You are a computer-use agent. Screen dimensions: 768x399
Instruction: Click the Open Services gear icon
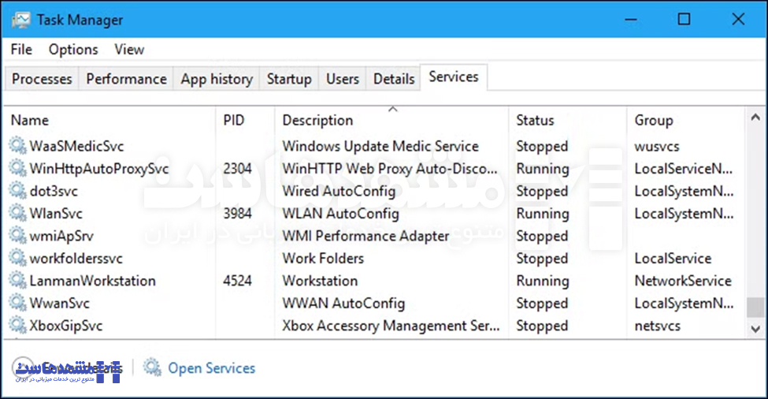click(152, 367)
